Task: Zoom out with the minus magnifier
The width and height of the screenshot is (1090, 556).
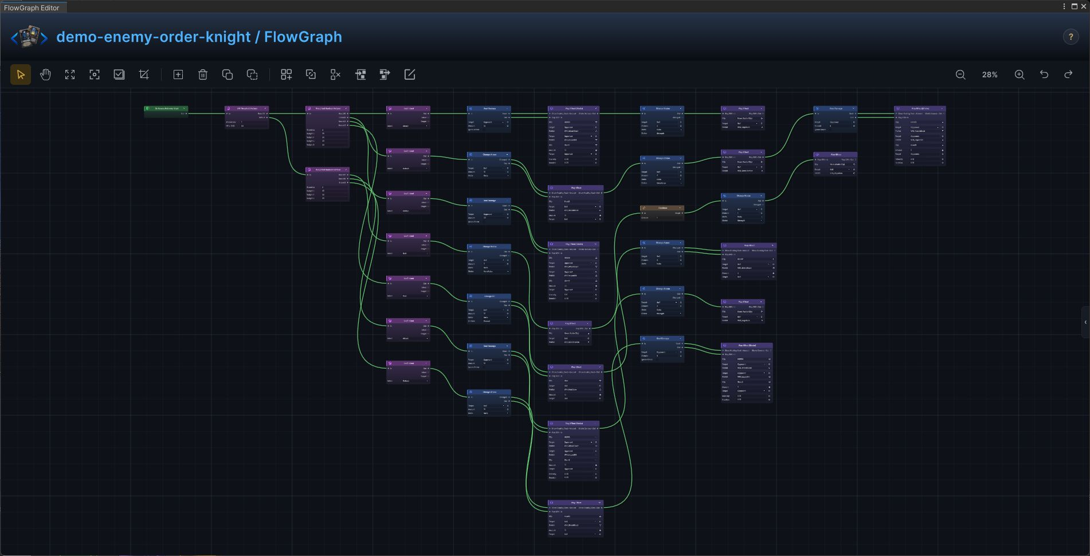Action: (960, 75)
